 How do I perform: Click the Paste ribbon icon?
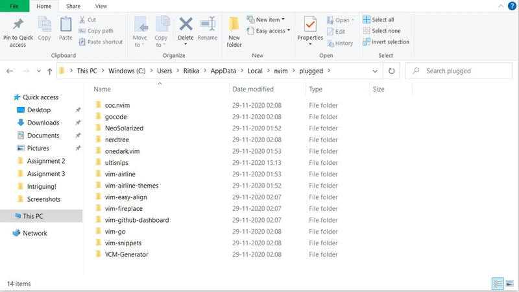click(66, 25)
